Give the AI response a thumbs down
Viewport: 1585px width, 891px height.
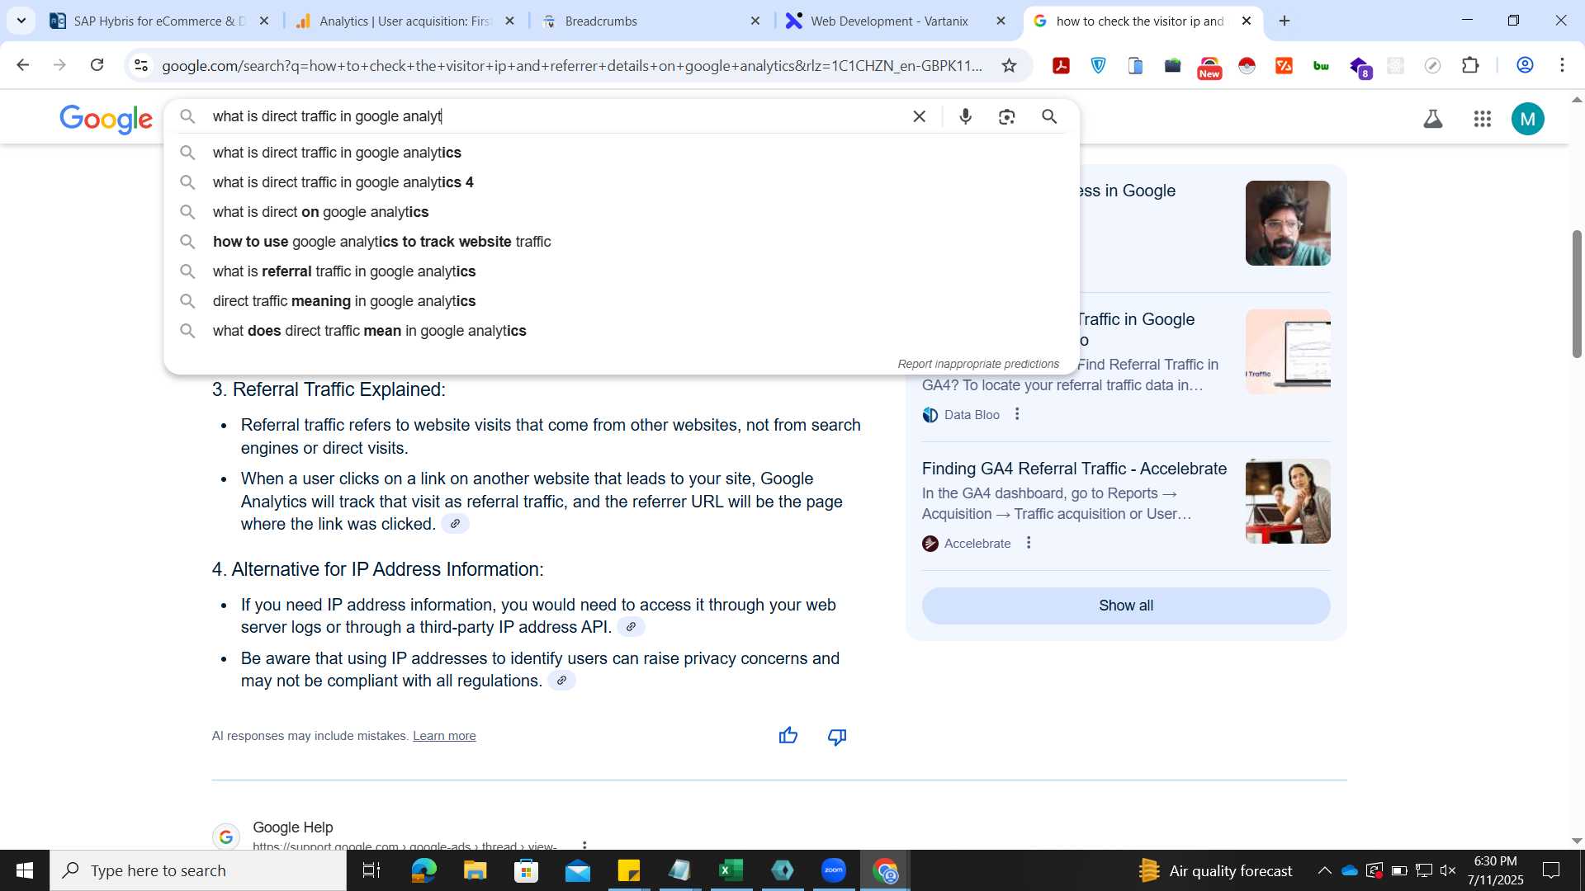[x=837, y=737]
